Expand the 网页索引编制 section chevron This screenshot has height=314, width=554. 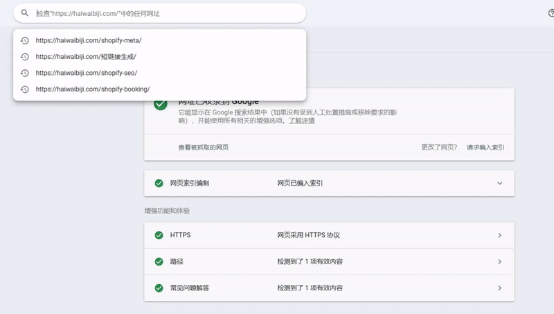pos(499,183)
